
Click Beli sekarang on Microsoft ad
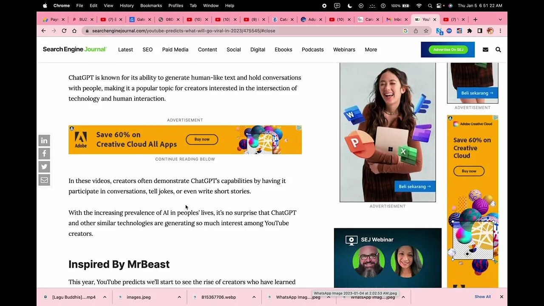(414, 186)
